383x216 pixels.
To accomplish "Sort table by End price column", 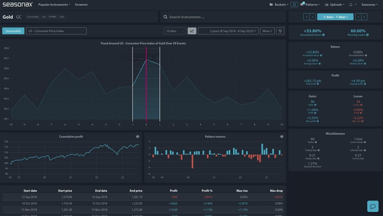I will (136, 191).
